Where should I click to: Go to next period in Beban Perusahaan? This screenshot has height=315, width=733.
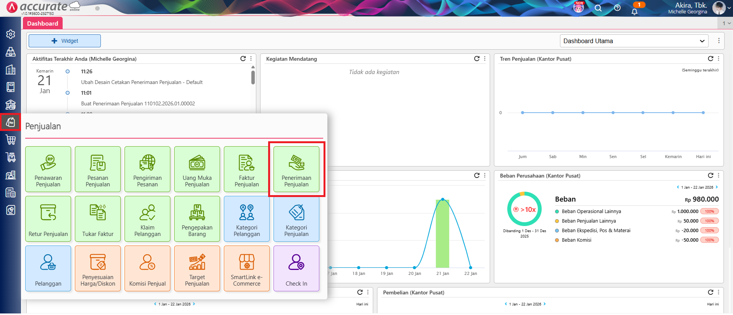point(717,187)
